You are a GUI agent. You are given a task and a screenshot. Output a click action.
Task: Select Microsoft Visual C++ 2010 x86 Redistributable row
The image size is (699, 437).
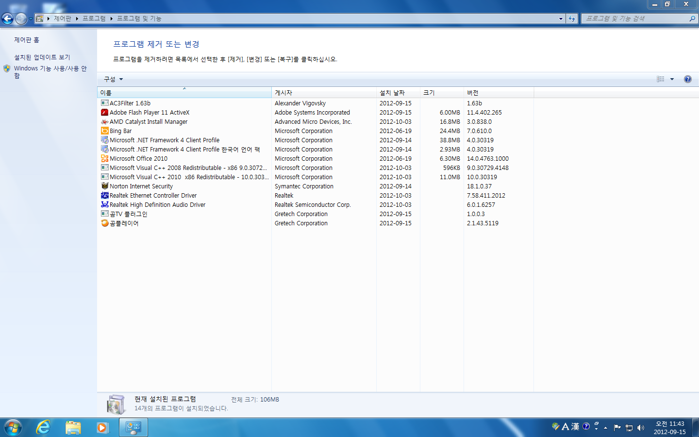316,177
